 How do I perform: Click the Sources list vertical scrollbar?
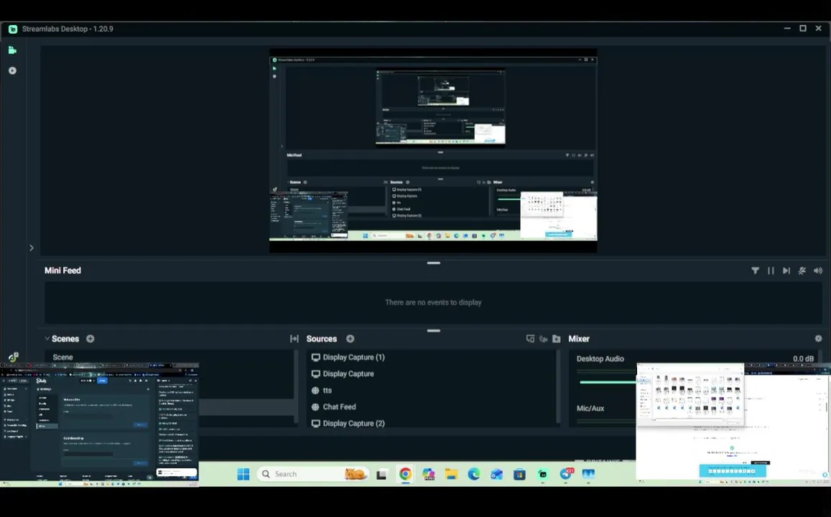(x=557, y=387)
